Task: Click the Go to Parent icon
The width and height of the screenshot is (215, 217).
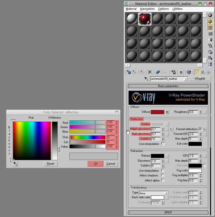Action: (203, 72)
